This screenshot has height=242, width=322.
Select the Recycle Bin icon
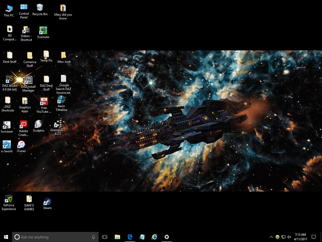(40, 10)
